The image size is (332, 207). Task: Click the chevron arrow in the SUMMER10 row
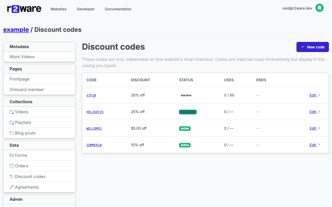coord(319,145)
